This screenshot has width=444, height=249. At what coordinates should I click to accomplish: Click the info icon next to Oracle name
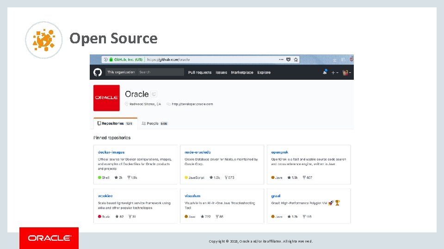point(154,94)
